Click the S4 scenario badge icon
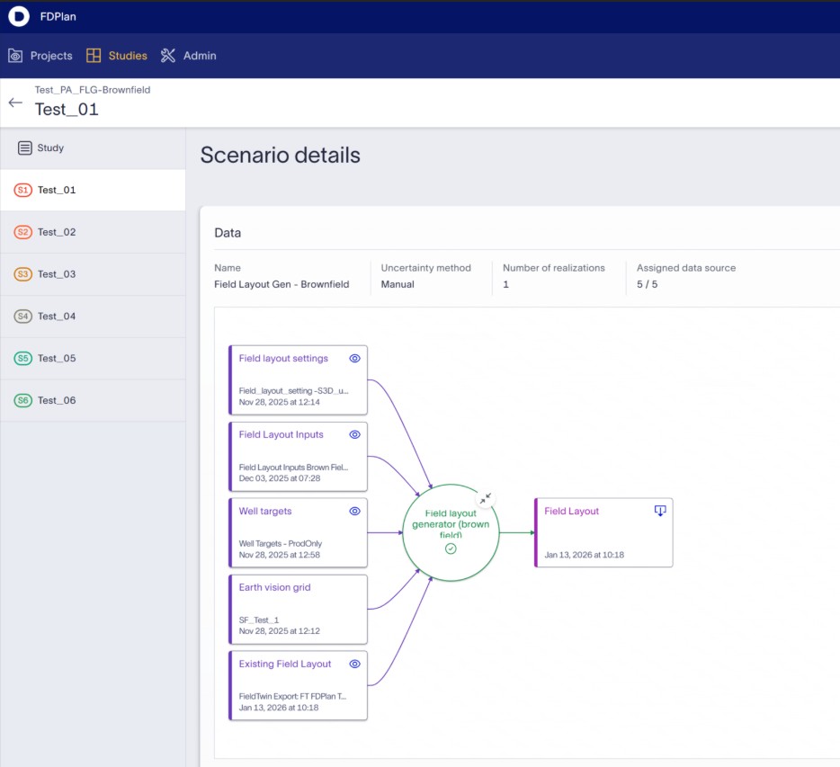This screenshot has width=840, height=767. pyautogui.click(x=23, y=317)
